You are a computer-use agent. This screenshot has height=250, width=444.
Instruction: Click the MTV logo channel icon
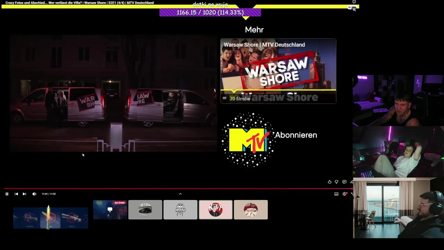click(248, 140)
